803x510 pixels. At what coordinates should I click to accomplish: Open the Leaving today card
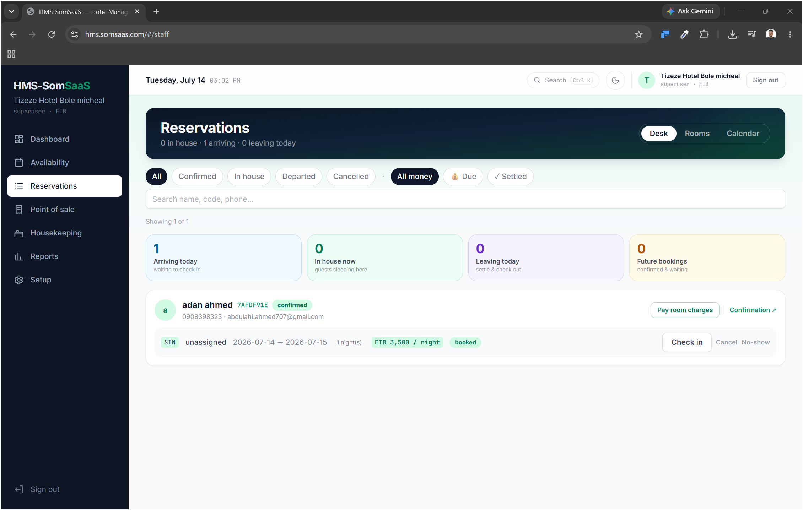(x=546, y=258)
